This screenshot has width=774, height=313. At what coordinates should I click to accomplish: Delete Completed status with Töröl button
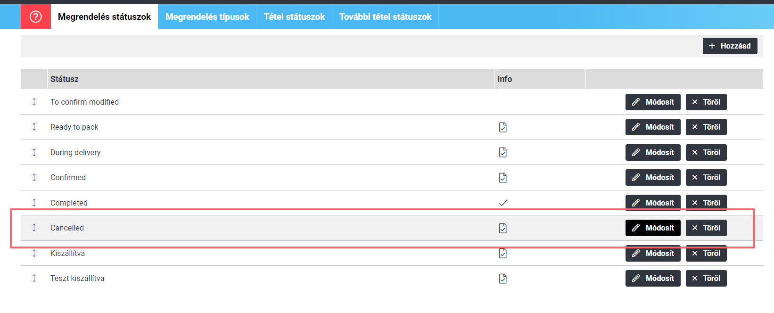(x=706, y=203)
